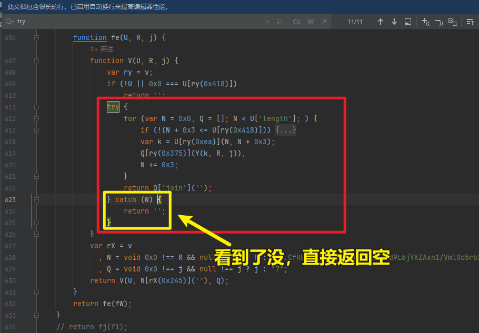Toggle Match Case (Cc) option
Screen dimensions: 479x333
click(297, 22)
